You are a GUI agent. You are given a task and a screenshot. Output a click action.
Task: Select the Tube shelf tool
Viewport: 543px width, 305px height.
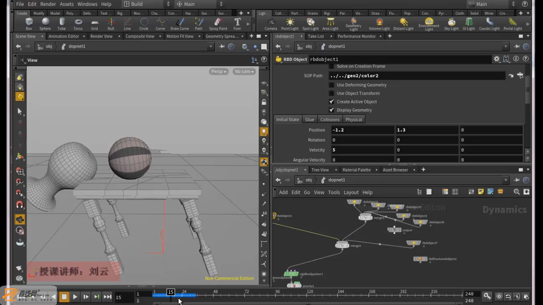(61, 24)
